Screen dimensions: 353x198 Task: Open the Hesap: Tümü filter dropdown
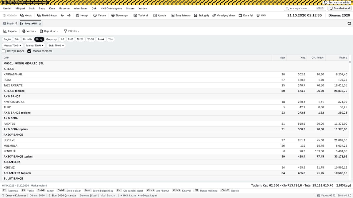coord(13,45)
